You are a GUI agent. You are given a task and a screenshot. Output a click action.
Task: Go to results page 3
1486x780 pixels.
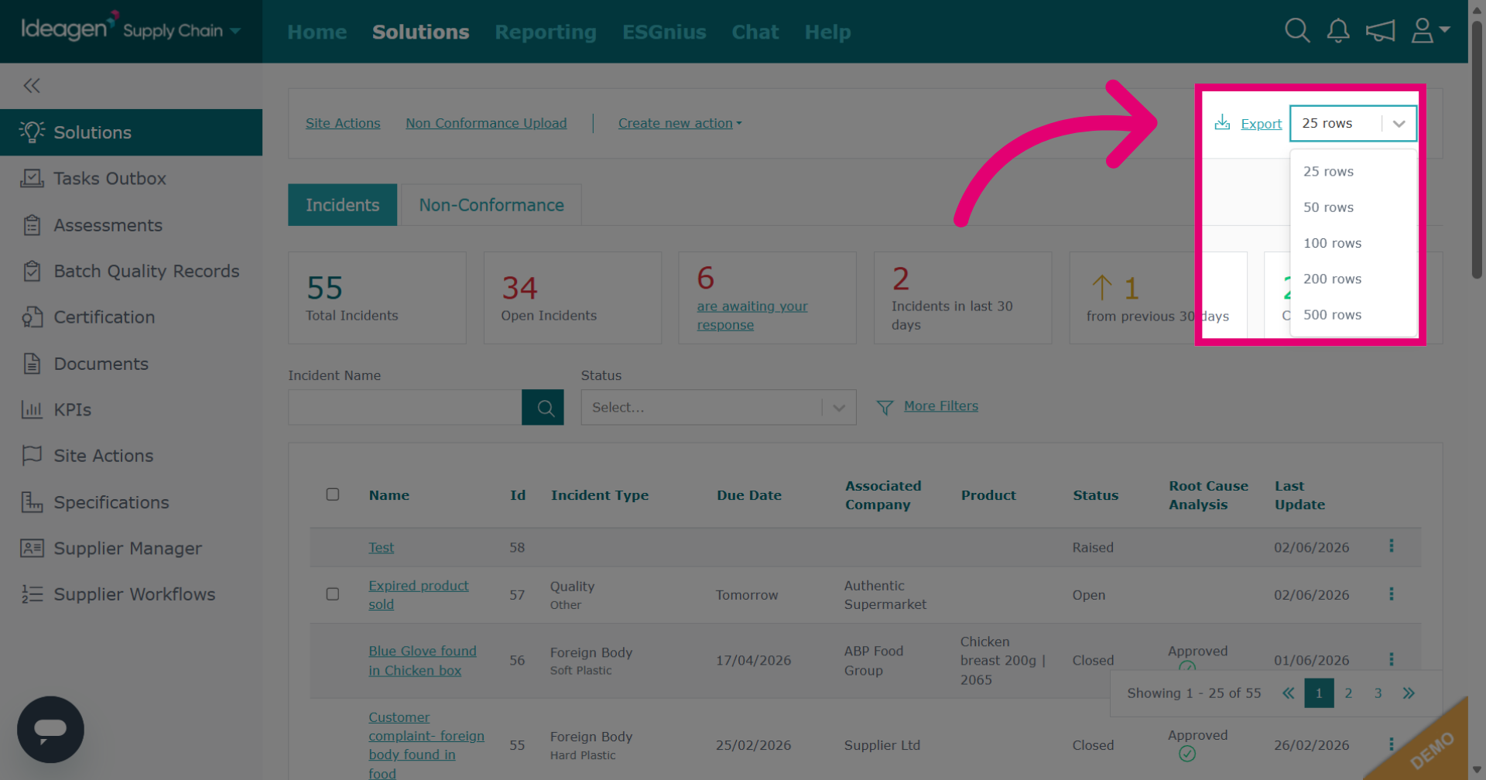click(1378, 693)
